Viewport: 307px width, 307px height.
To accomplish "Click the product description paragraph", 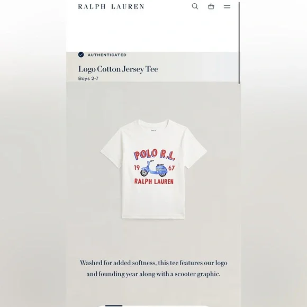I will 153,268.
